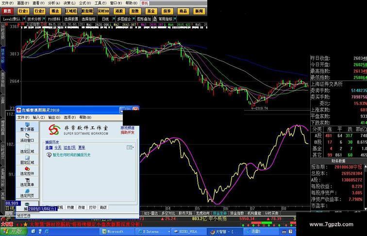Open the Level2默认 dropdown arrow

[x=24, y=19]
